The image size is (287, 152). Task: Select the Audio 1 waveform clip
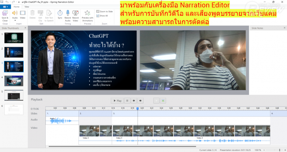click(62, 121)
